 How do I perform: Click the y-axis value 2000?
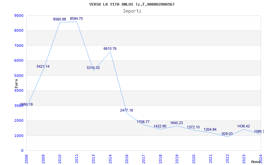[19, 120]
